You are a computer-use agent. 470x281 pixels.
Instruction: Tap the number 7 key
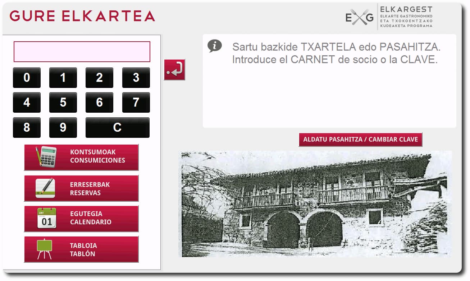136,103
